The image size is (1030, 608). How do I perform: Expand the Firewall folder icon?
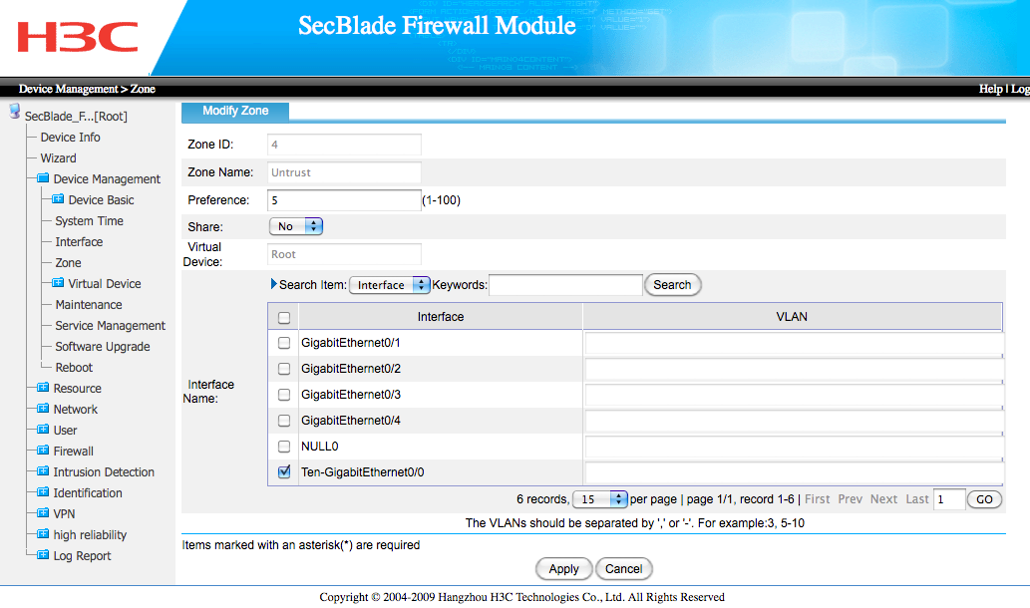[43, 451]
